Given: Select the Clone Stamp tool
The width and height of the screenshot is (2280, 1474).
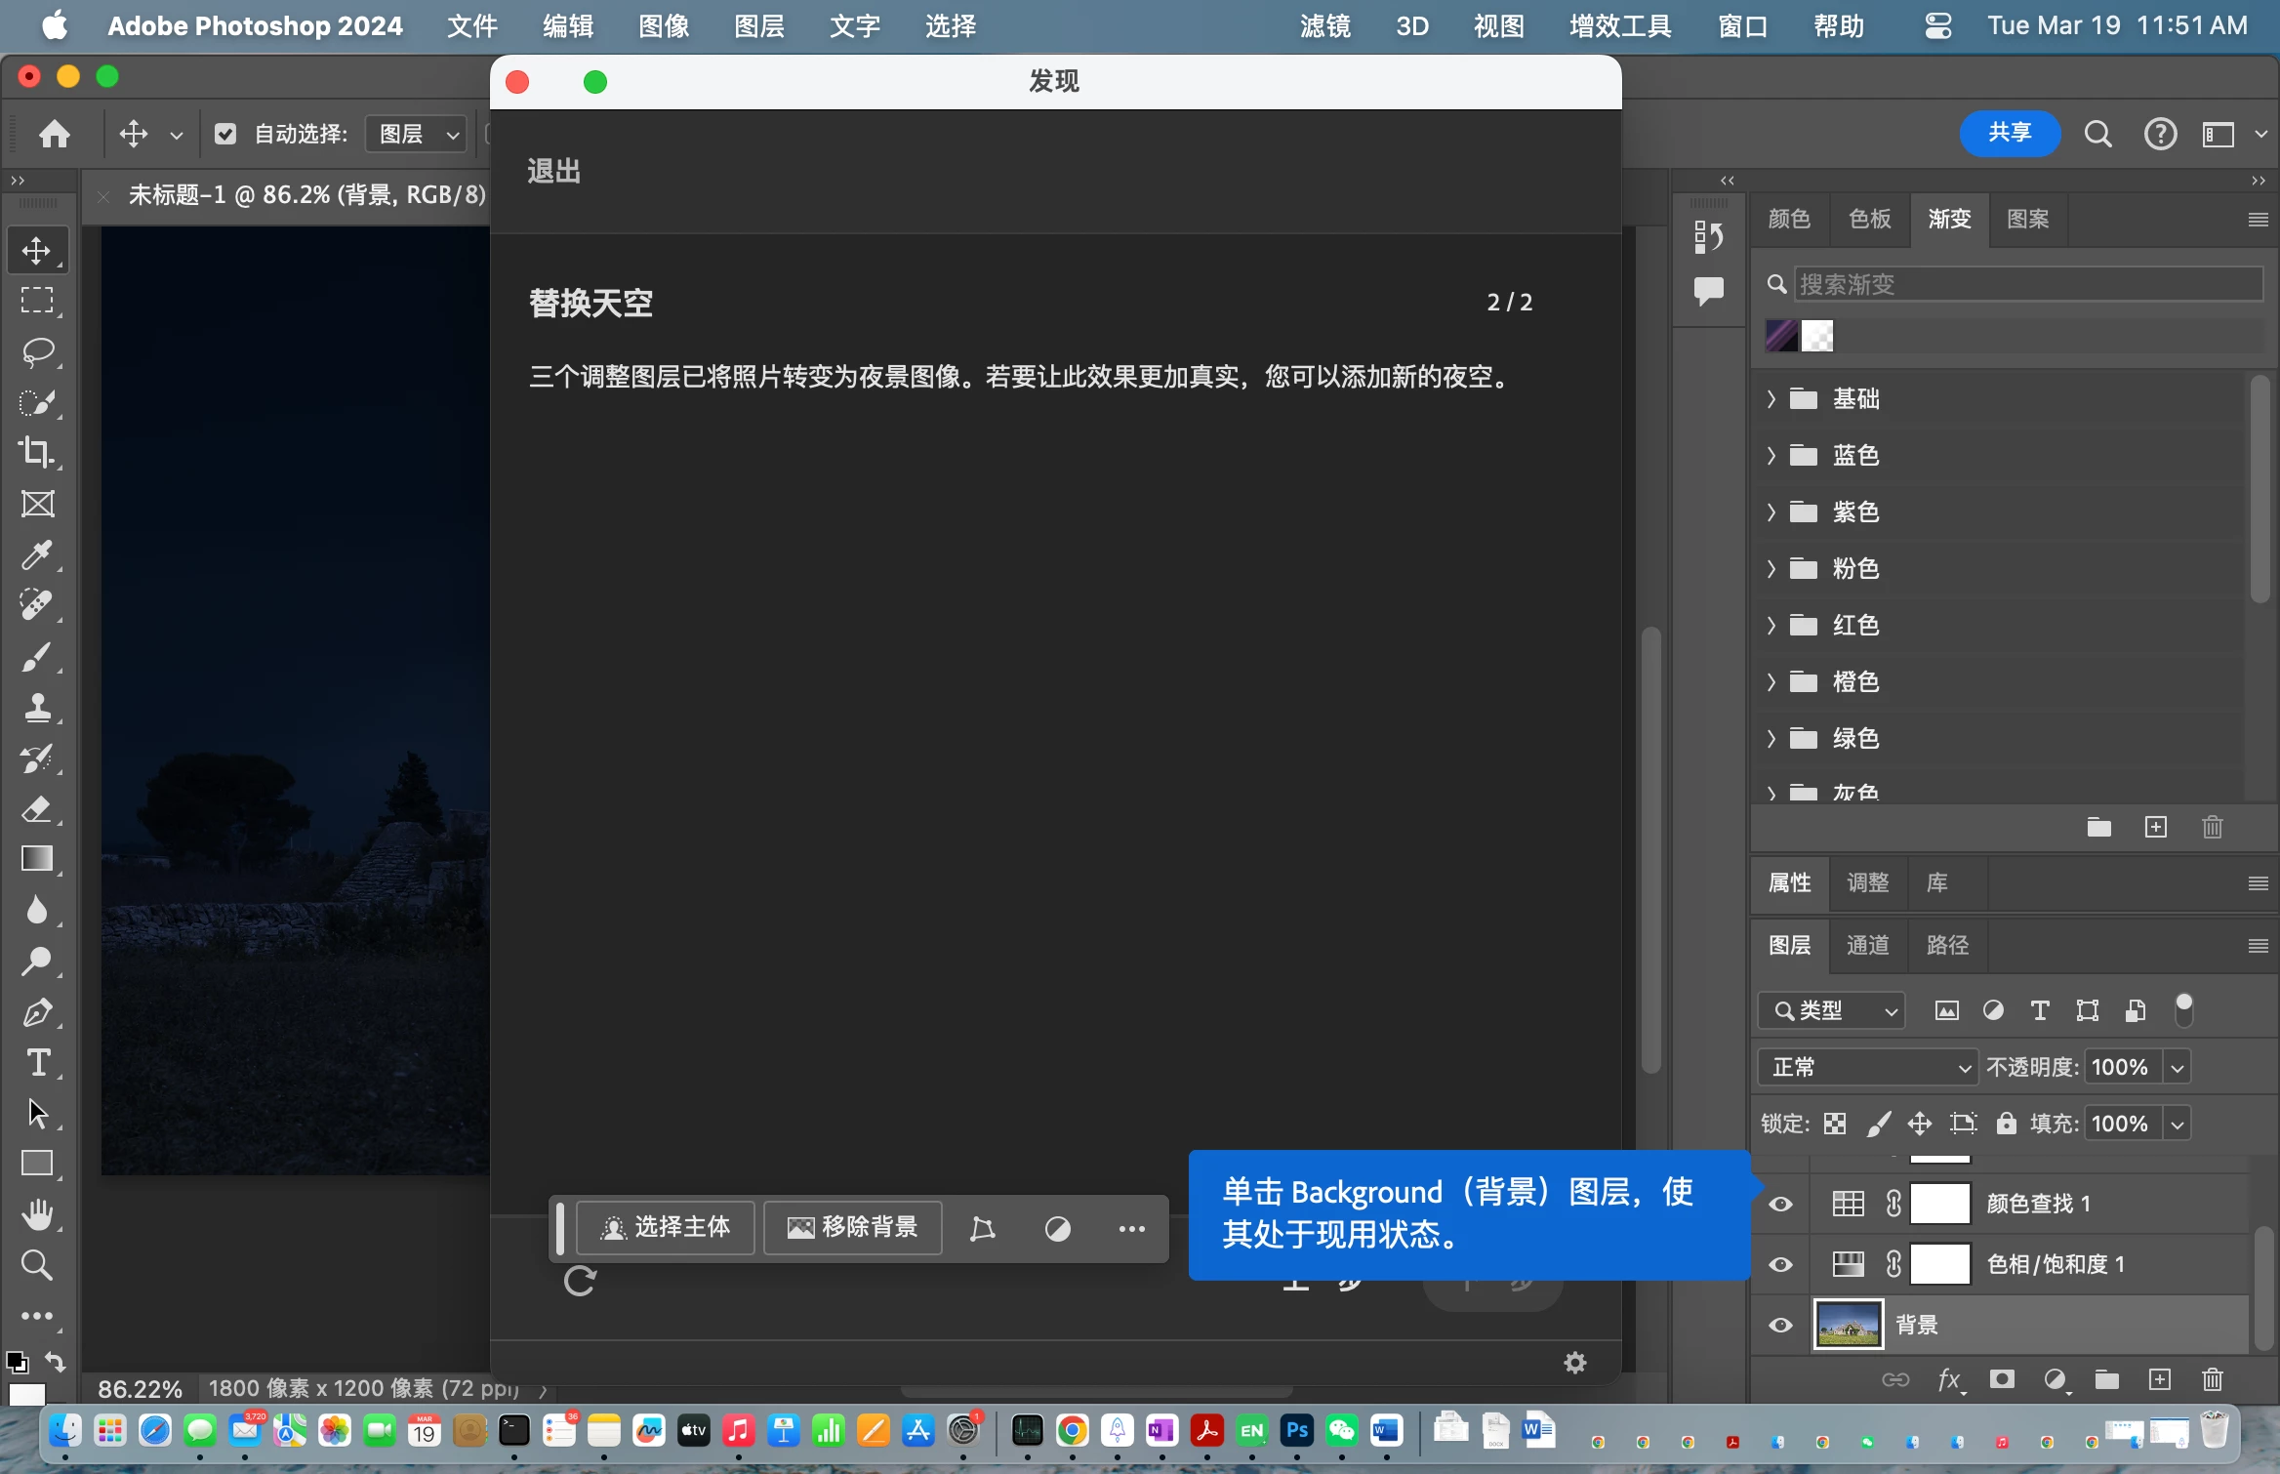Looking at the screenshot, I should tap(37, 707).
